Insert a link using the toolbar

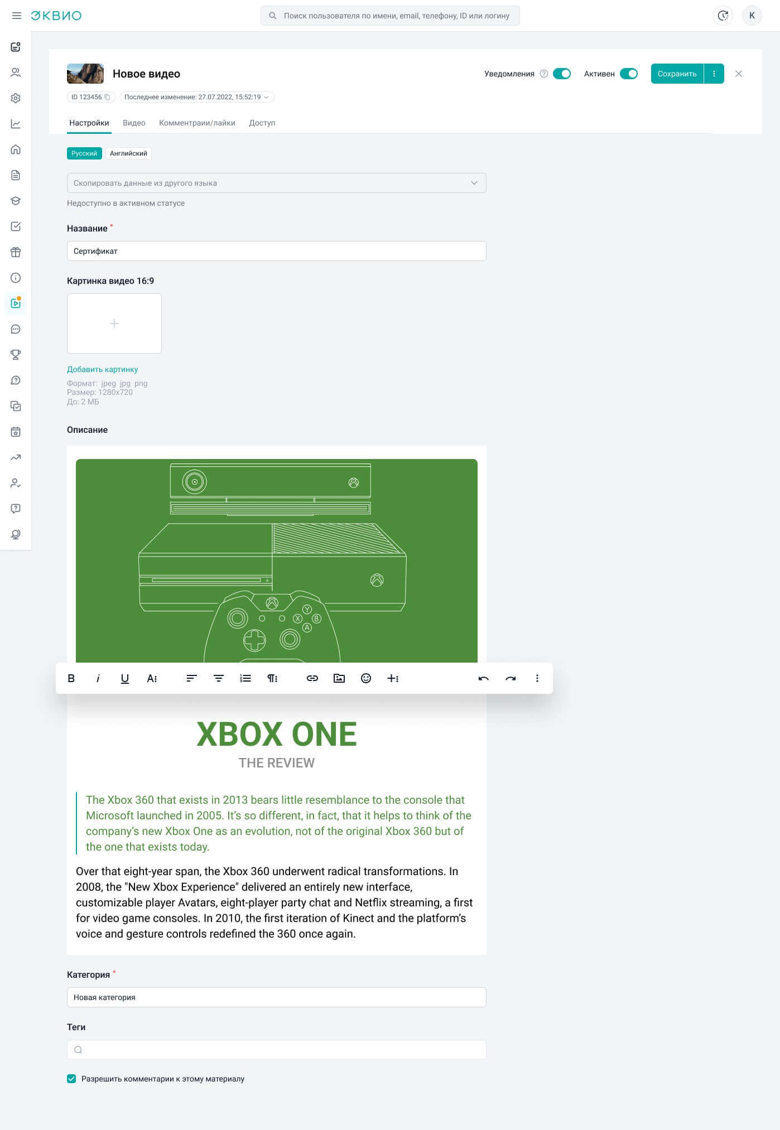312,678
